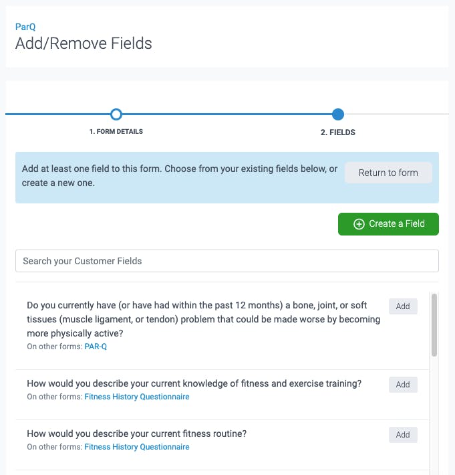Image resolution: width=455 pixels, height=475 pixels.
Task: Open Fitness History Questionnaire under knowledge question
Action: point(137,397)
